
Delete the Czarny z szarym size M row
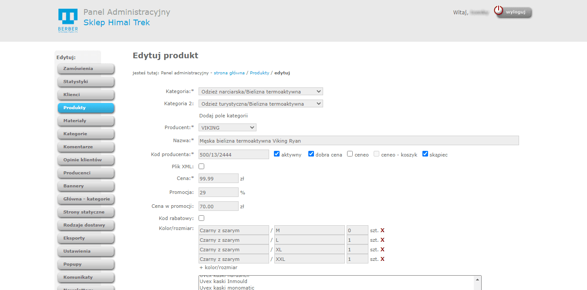click(x=382, y=230)
